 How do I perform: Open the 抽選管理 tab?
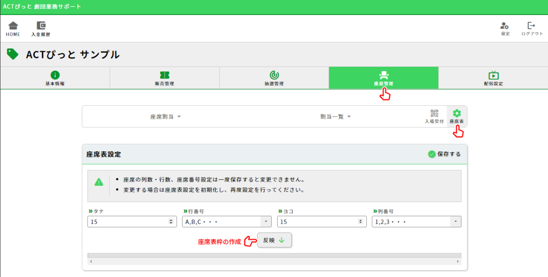[x=274, y=78]
